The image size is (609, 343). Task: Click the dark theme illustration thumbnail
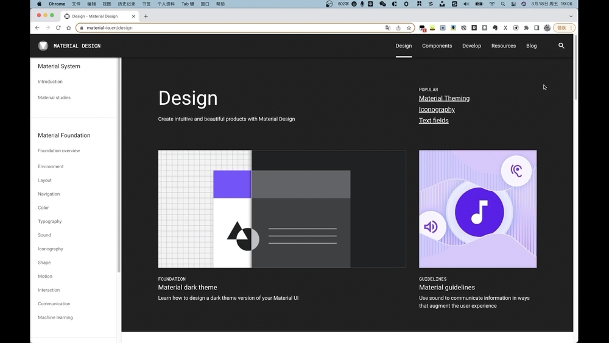click(x=282, y=209)
